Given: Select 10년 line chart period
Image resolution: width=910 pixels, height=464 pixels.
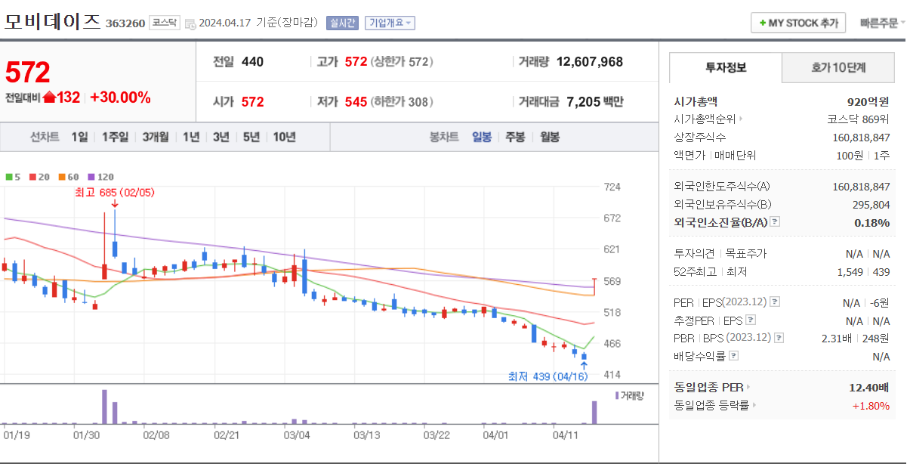Looking at the screenshot, I should 285,137.
